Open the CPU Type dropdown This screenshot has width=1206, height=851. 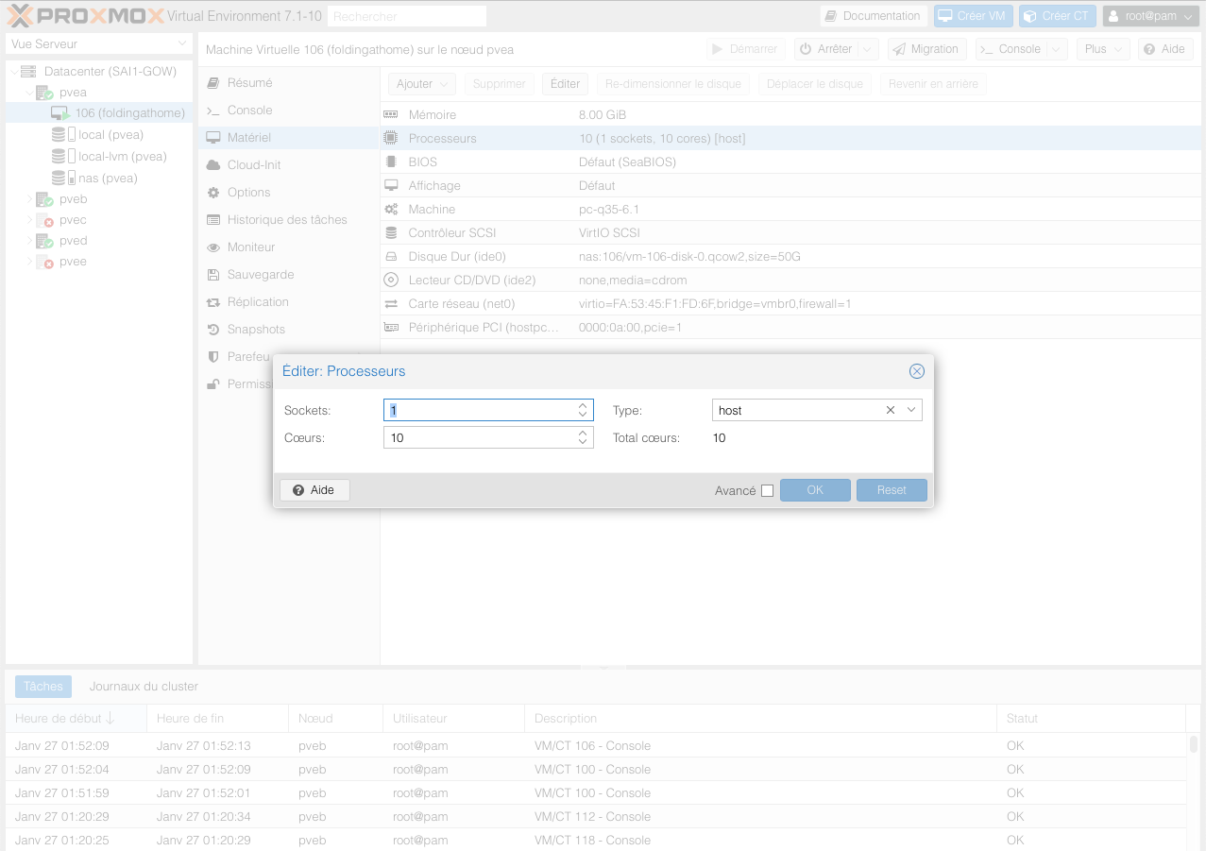(911, 410)
